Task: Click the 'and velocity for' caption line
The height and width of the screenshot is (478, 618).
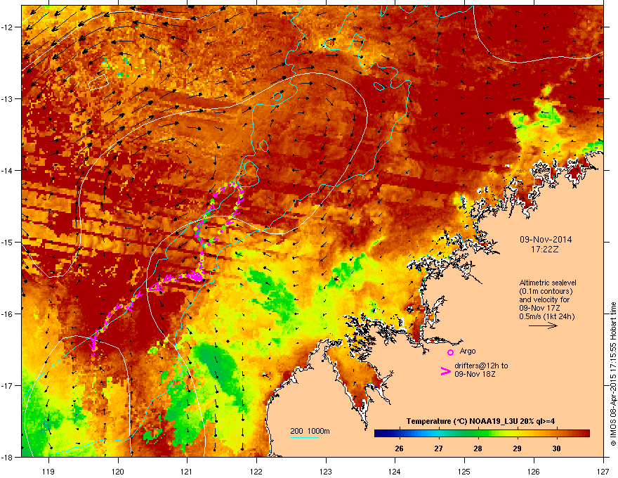Action: tap(544, 299)
